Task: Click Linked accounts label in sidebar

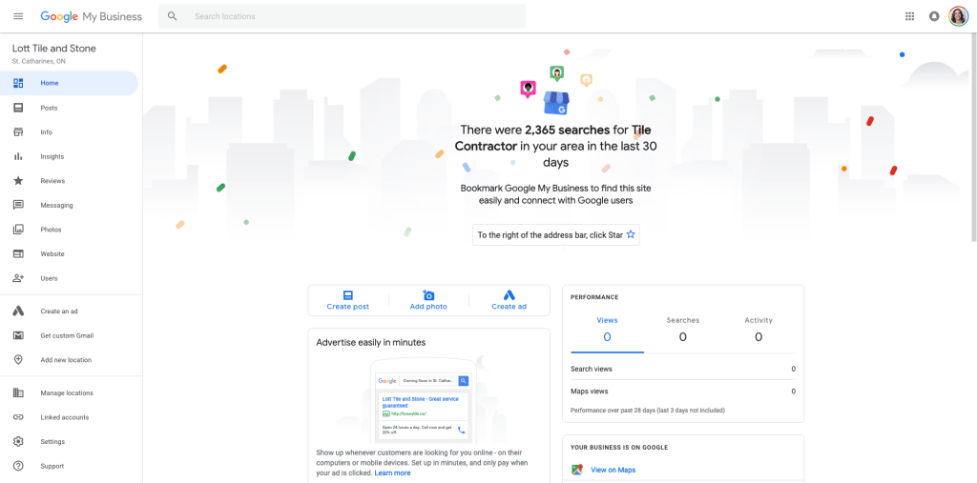Action: pyautogui.click(x=65, y=417)
